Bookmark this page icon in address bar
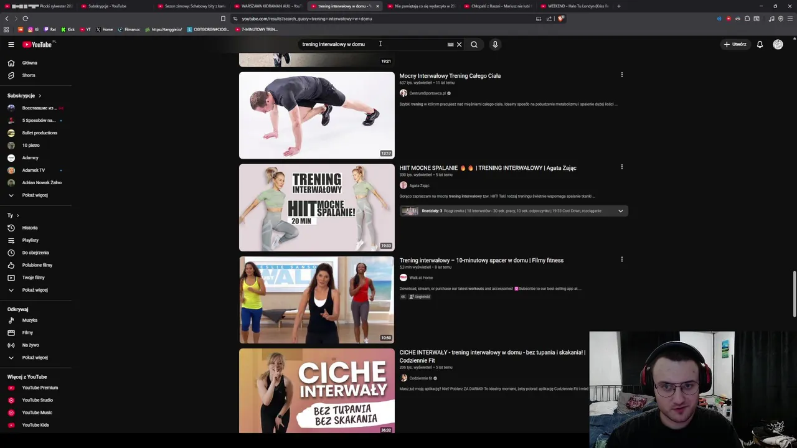This screenshot has width=797, height=448. 223,19
